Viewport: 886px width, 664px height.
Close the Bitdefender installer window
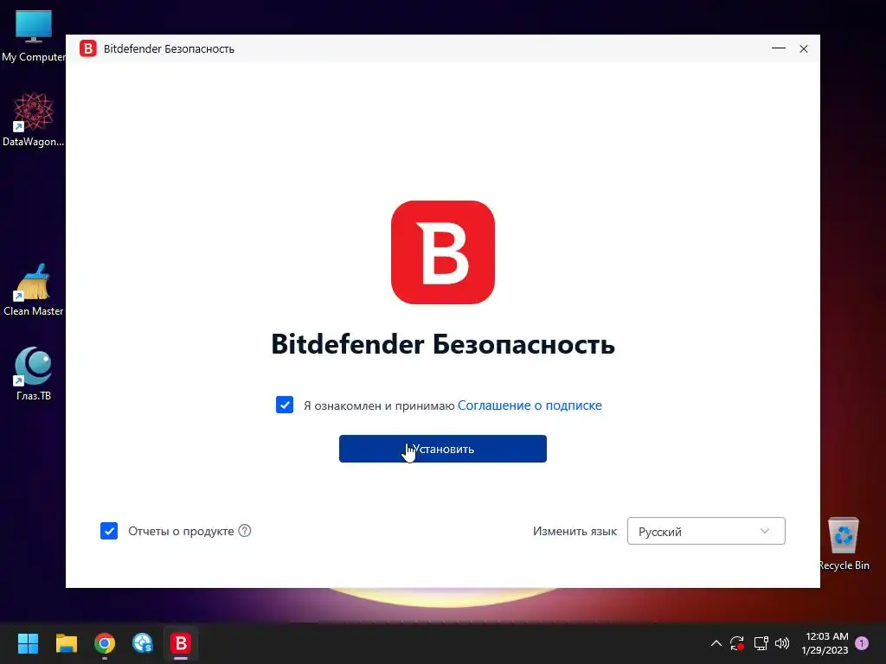pos(804,48)
